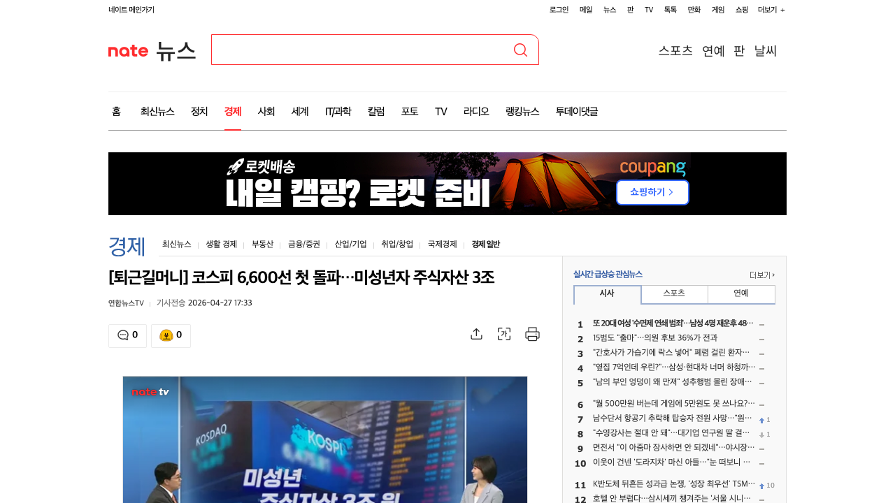
Task: Select the 사회 menu item
Action: 266,111
